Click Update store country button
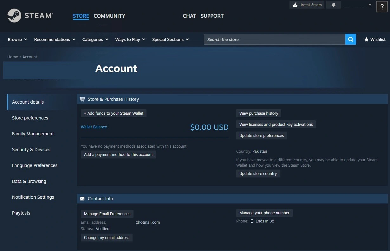This screenshot has height=251, width=390. click(x=258, y=173)
